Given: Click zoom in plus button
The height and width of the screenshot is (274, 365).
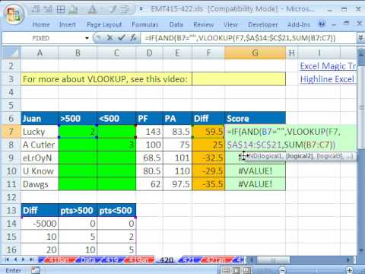Looking at the screenshot, I should click(x=350, y=270).
